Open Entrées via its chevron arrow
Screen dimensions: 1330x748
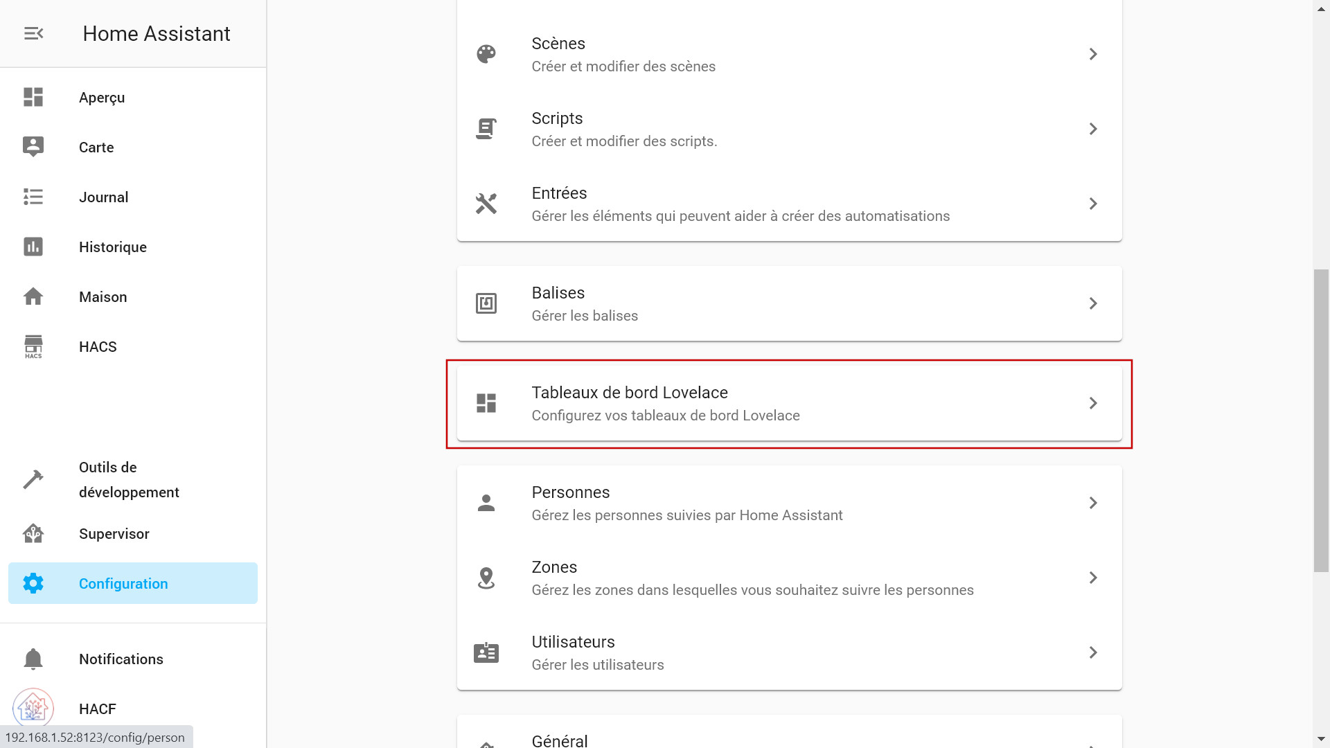1093,204
